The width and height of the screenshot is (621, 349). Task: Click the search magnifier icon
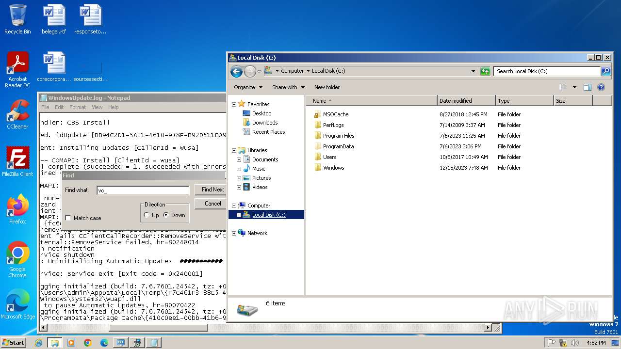pyautogui.click(x=606, y=71)
